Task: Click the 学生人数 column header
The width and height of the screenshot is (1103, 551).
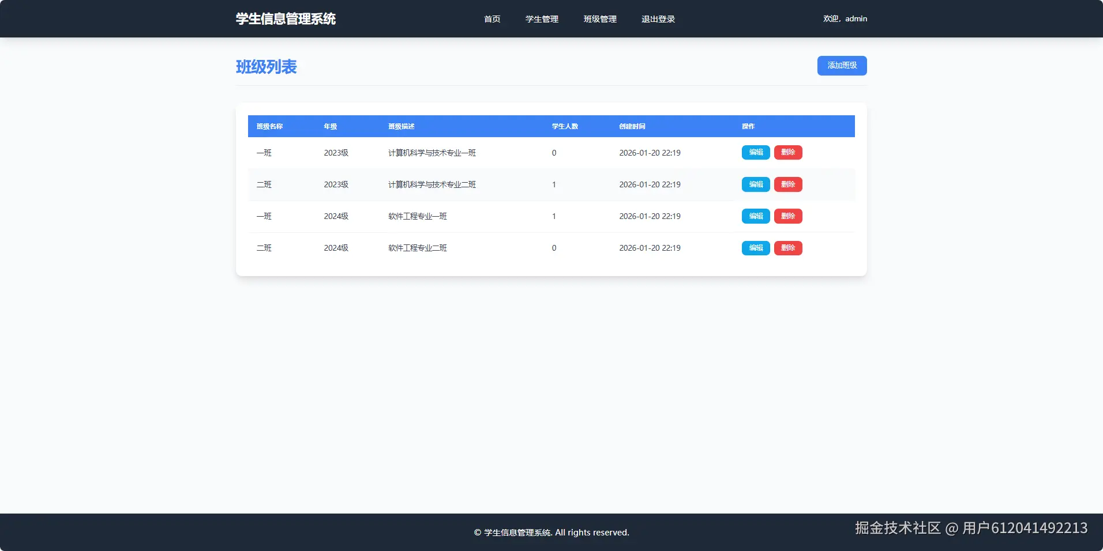Action: click(565, 126)
